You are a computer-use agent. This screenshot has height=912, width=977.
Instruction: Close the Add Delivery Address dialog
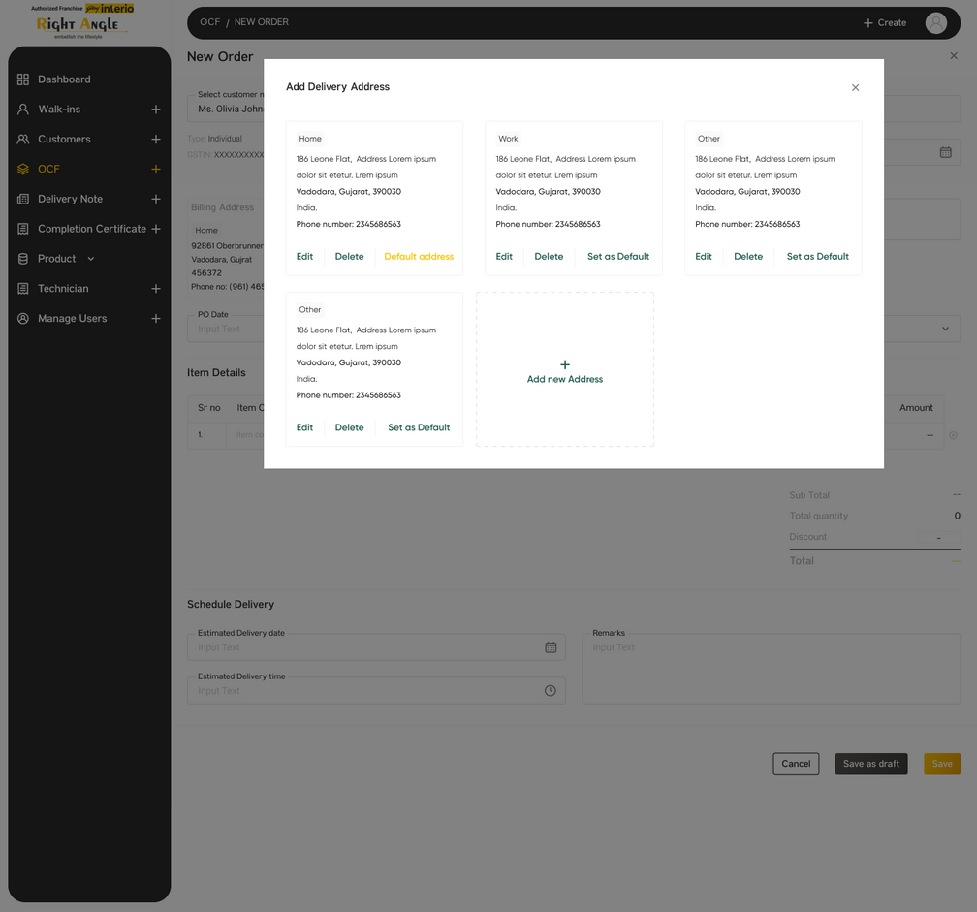855,88
